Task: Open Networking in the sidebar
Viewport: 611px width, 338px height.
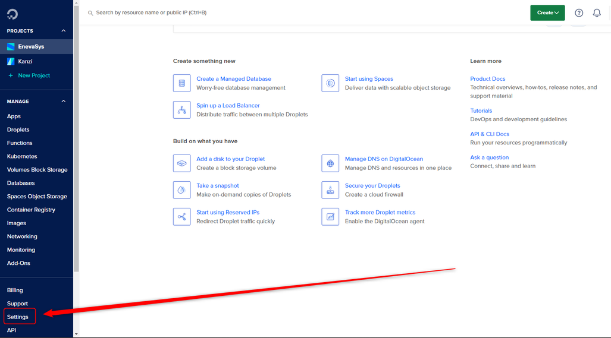Action: [x=22, y=236]
